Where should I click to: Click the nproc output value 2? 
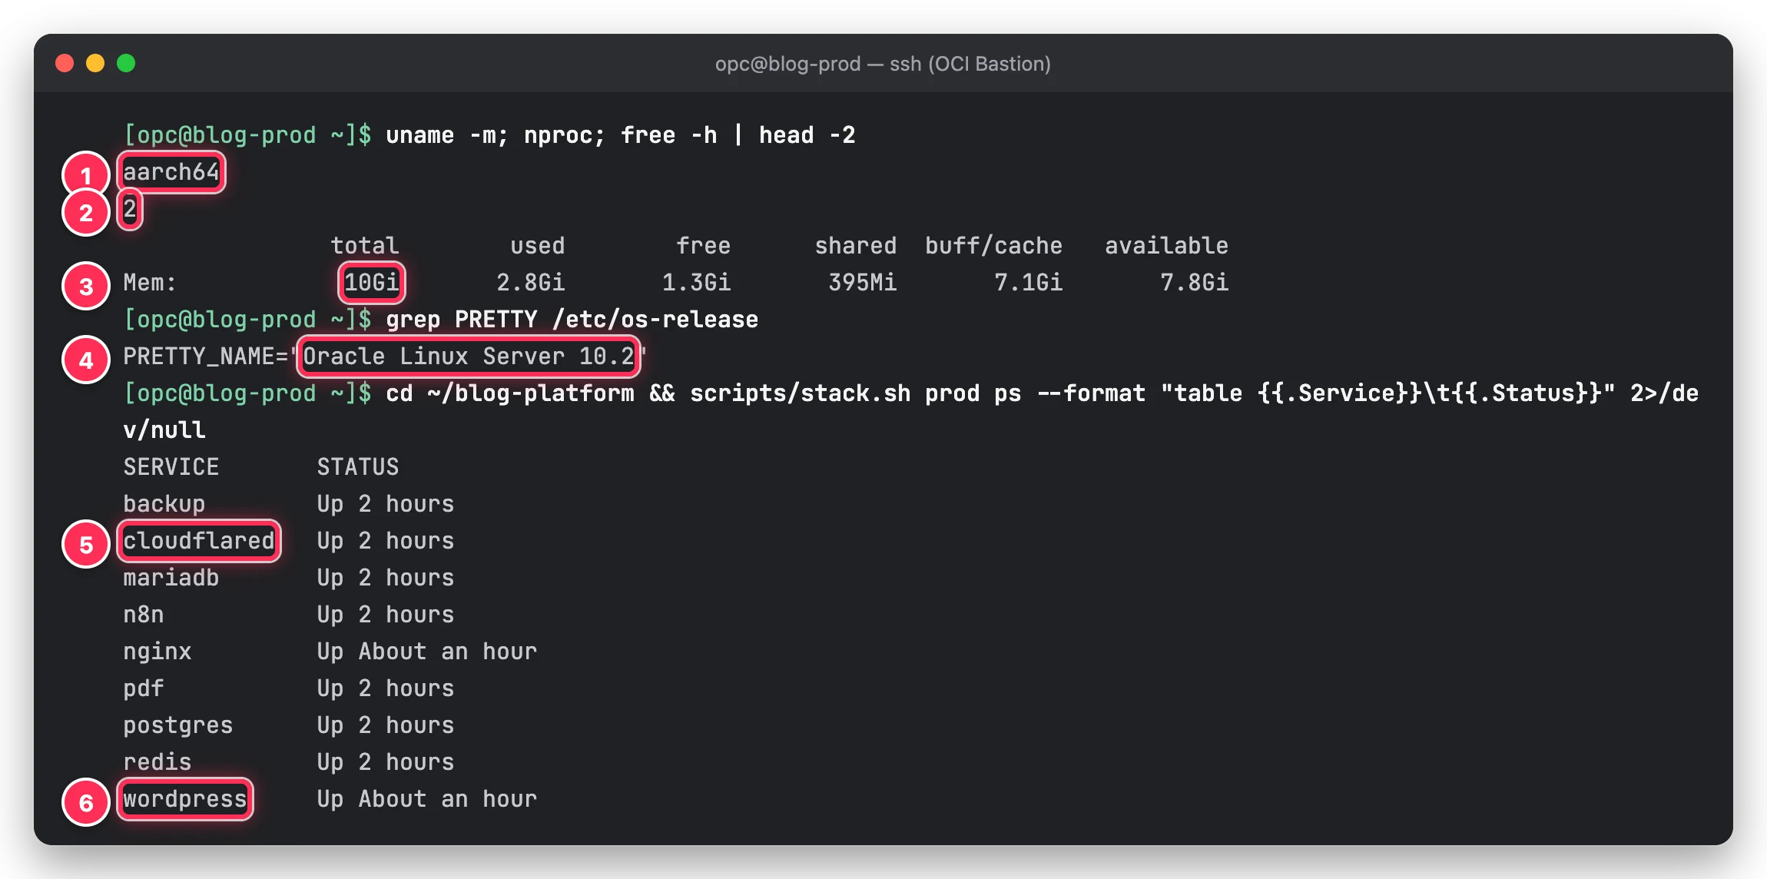pyautogui.click(x=130, y=209)
